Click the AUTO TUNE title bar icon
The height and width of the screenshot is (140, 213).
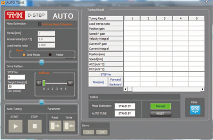(3, 3)
